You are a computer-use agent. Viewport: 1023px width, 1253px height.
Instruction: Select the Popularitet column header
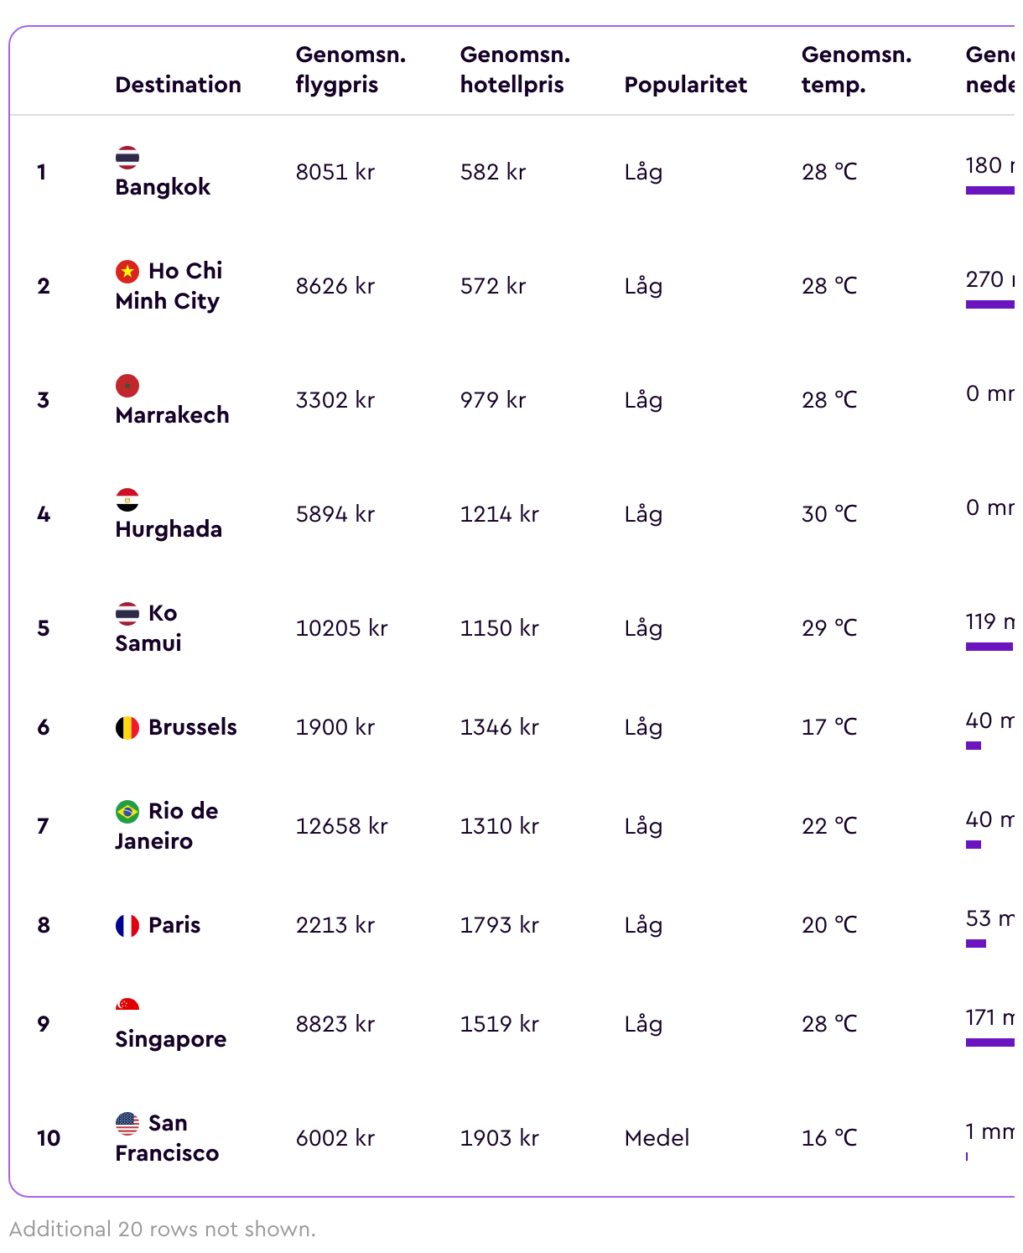[x=685, y=85]
